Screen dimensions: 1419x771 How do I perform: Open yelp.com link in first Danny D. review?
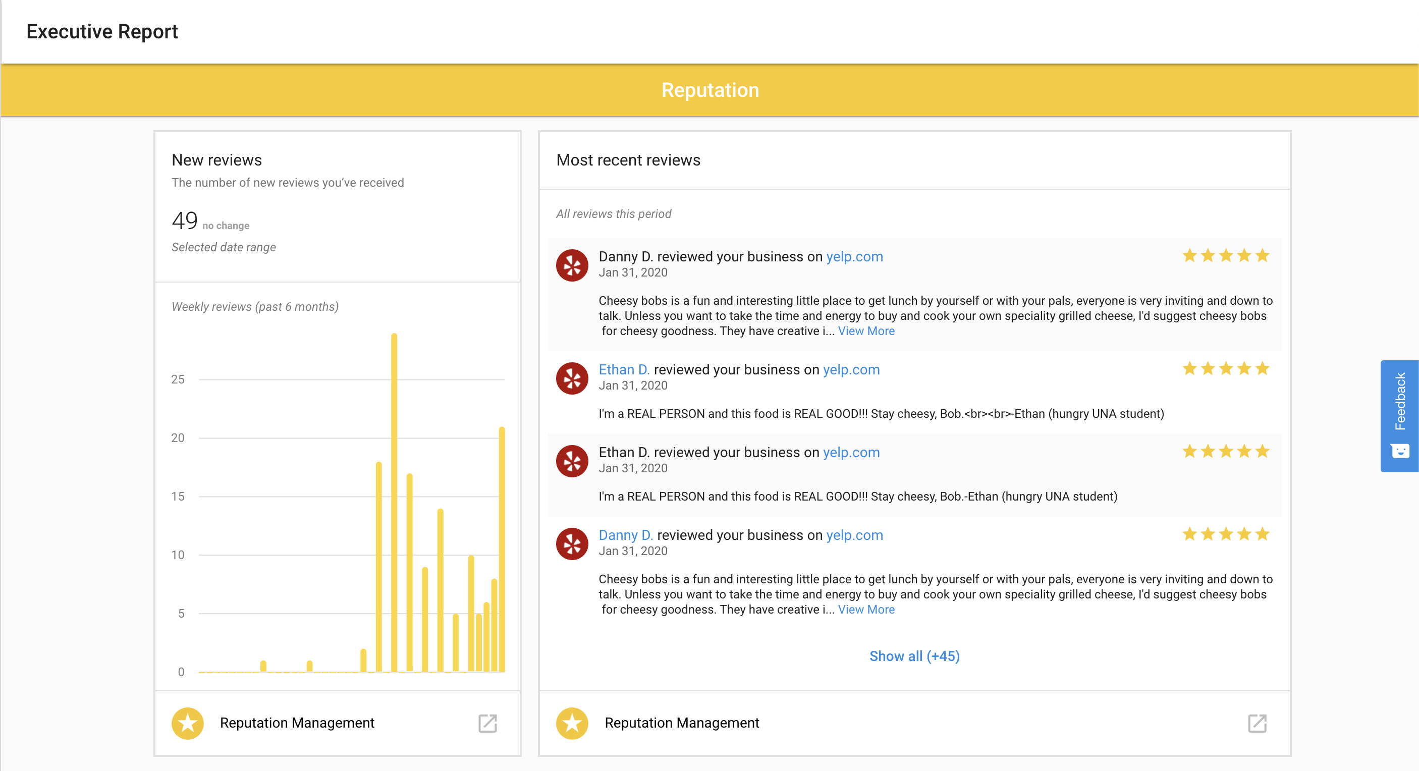point(854,257)
